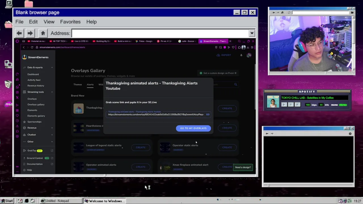
Task: Click the back arrow in the retro browser toolbar
Action: click(x=19, y=33)
